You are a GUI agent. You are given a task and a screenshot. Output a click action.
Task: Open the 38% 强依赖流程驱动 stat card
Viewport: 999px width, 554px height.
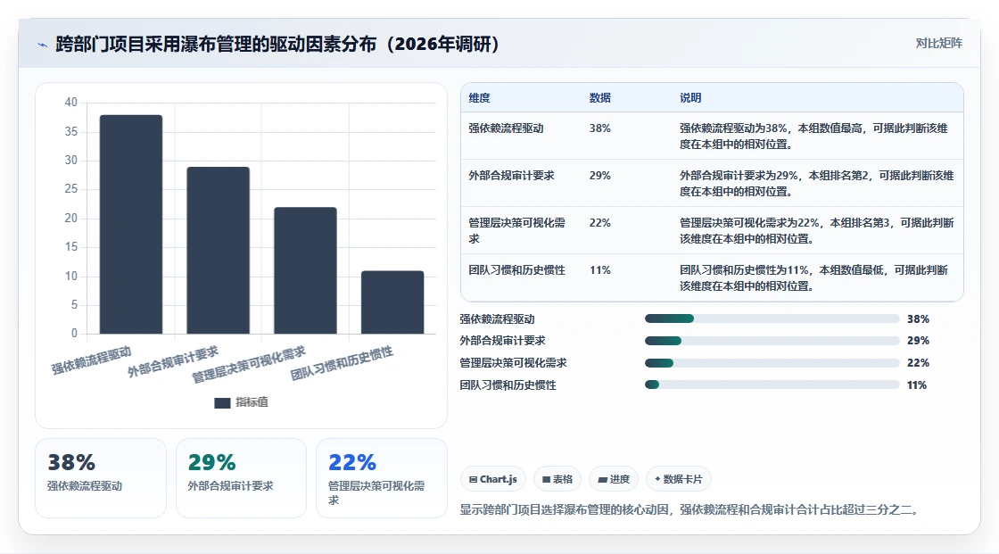pyautogui.click(x=101, y=478)
